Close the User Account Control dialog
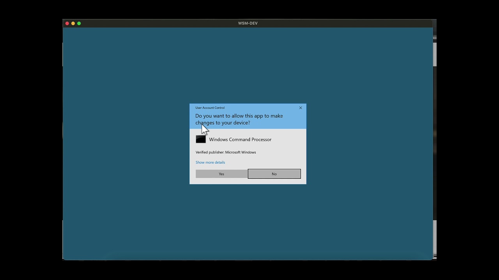 click(301, 108)
